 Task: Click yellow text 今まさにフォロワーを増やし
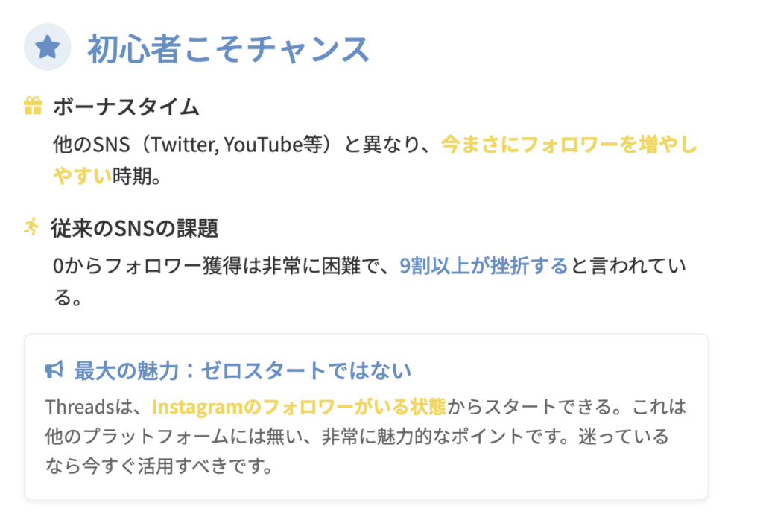pos(569,145)
